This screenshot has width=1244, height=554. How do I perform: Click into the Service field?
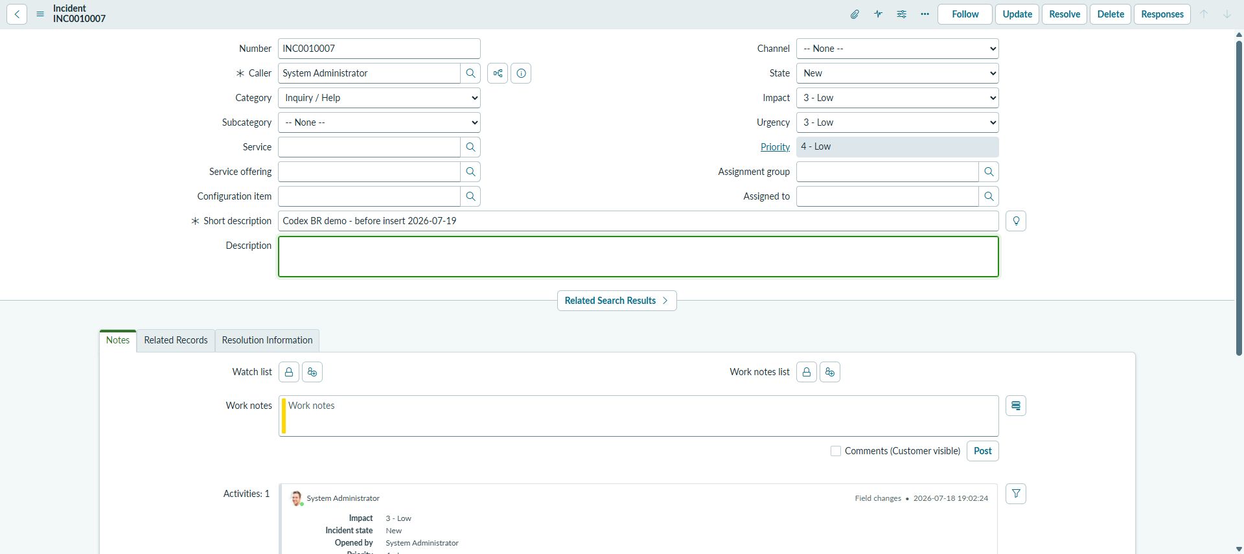pos(369,147)
